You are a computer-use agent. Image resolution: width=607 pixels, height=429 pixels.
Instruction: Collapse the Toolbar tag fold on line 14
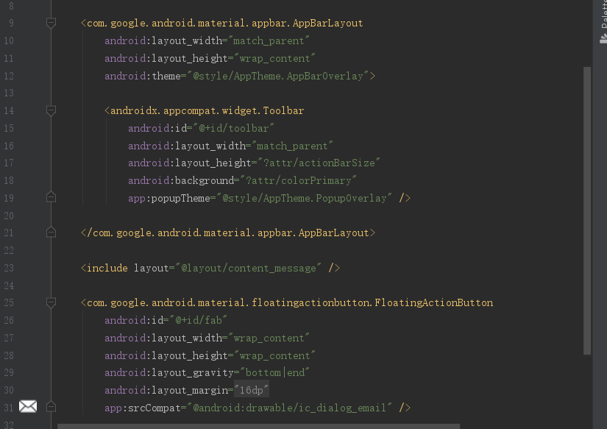(x=51, y=110)
